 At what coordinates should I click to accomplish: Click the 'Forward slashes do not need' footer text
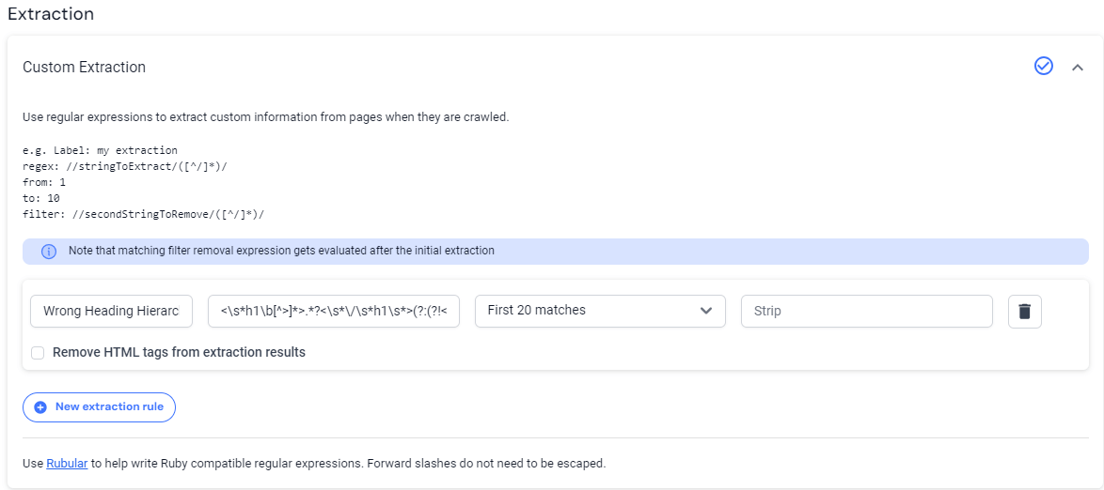pos(486,463)
